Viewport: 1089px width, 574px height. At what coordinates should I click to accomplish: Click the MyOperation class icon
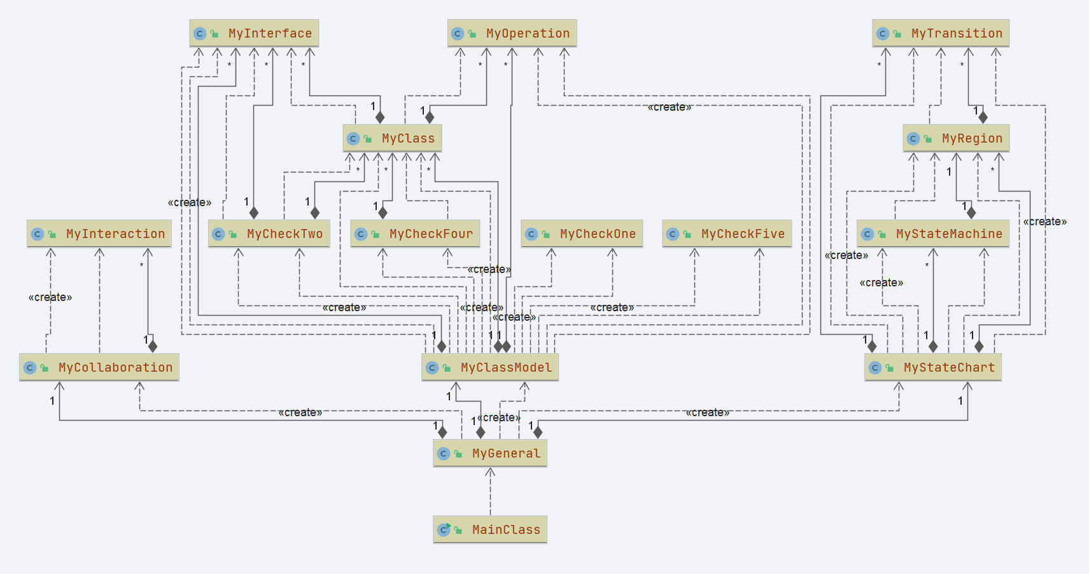[458, 34]
